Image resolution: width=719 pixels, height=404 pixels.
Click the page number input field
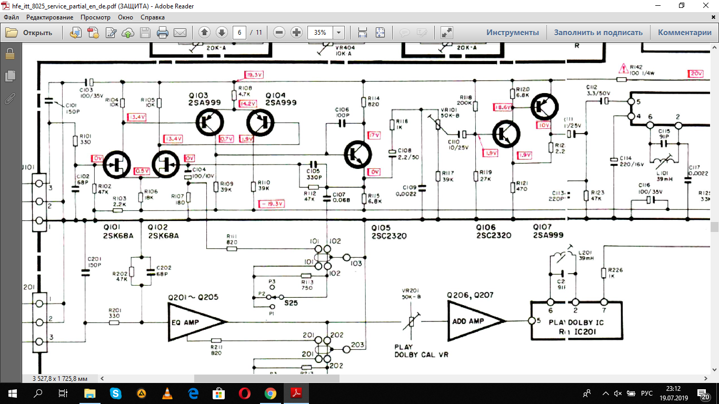point(239,33)
